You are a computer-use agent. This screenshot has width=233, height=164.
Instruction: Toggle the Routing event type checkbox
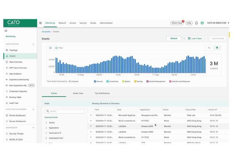pyautogui.click(x=135, y=81)
